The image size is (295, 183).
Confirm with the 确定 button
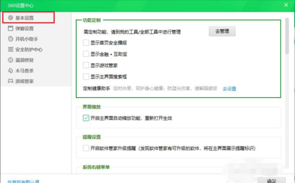coord(271,181)
